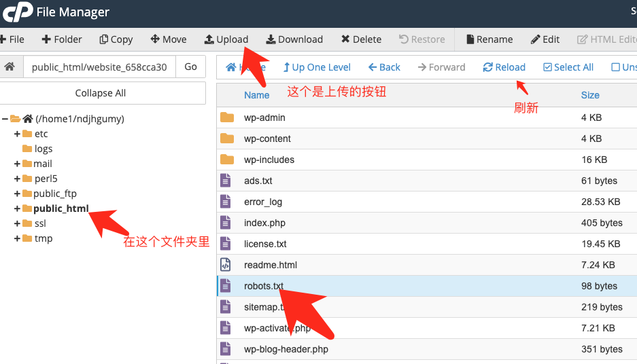Viewport: 637px width, 364px height.
Task: Click the Move toolbar icon
Action: [155, 39]
